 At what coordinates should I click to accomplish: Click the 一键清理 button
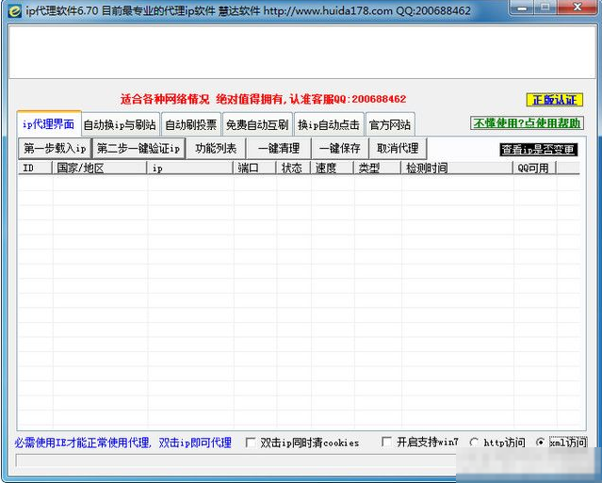(x=279, y=149)
